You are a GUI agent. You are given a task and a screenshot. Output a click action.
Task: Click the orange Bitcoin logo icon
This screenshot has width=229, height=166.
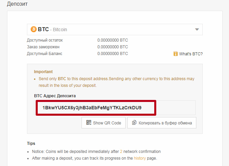pos(34,29)
